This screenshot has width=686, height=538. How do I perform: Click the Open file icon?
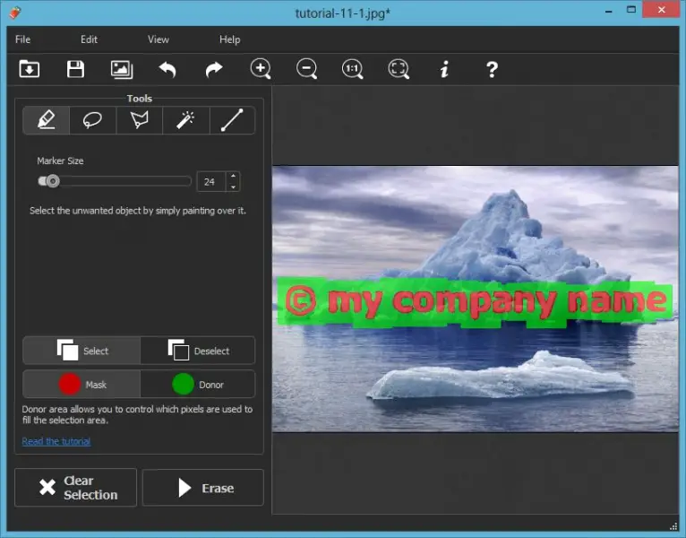pyautogui.click(x=30, y=69)
